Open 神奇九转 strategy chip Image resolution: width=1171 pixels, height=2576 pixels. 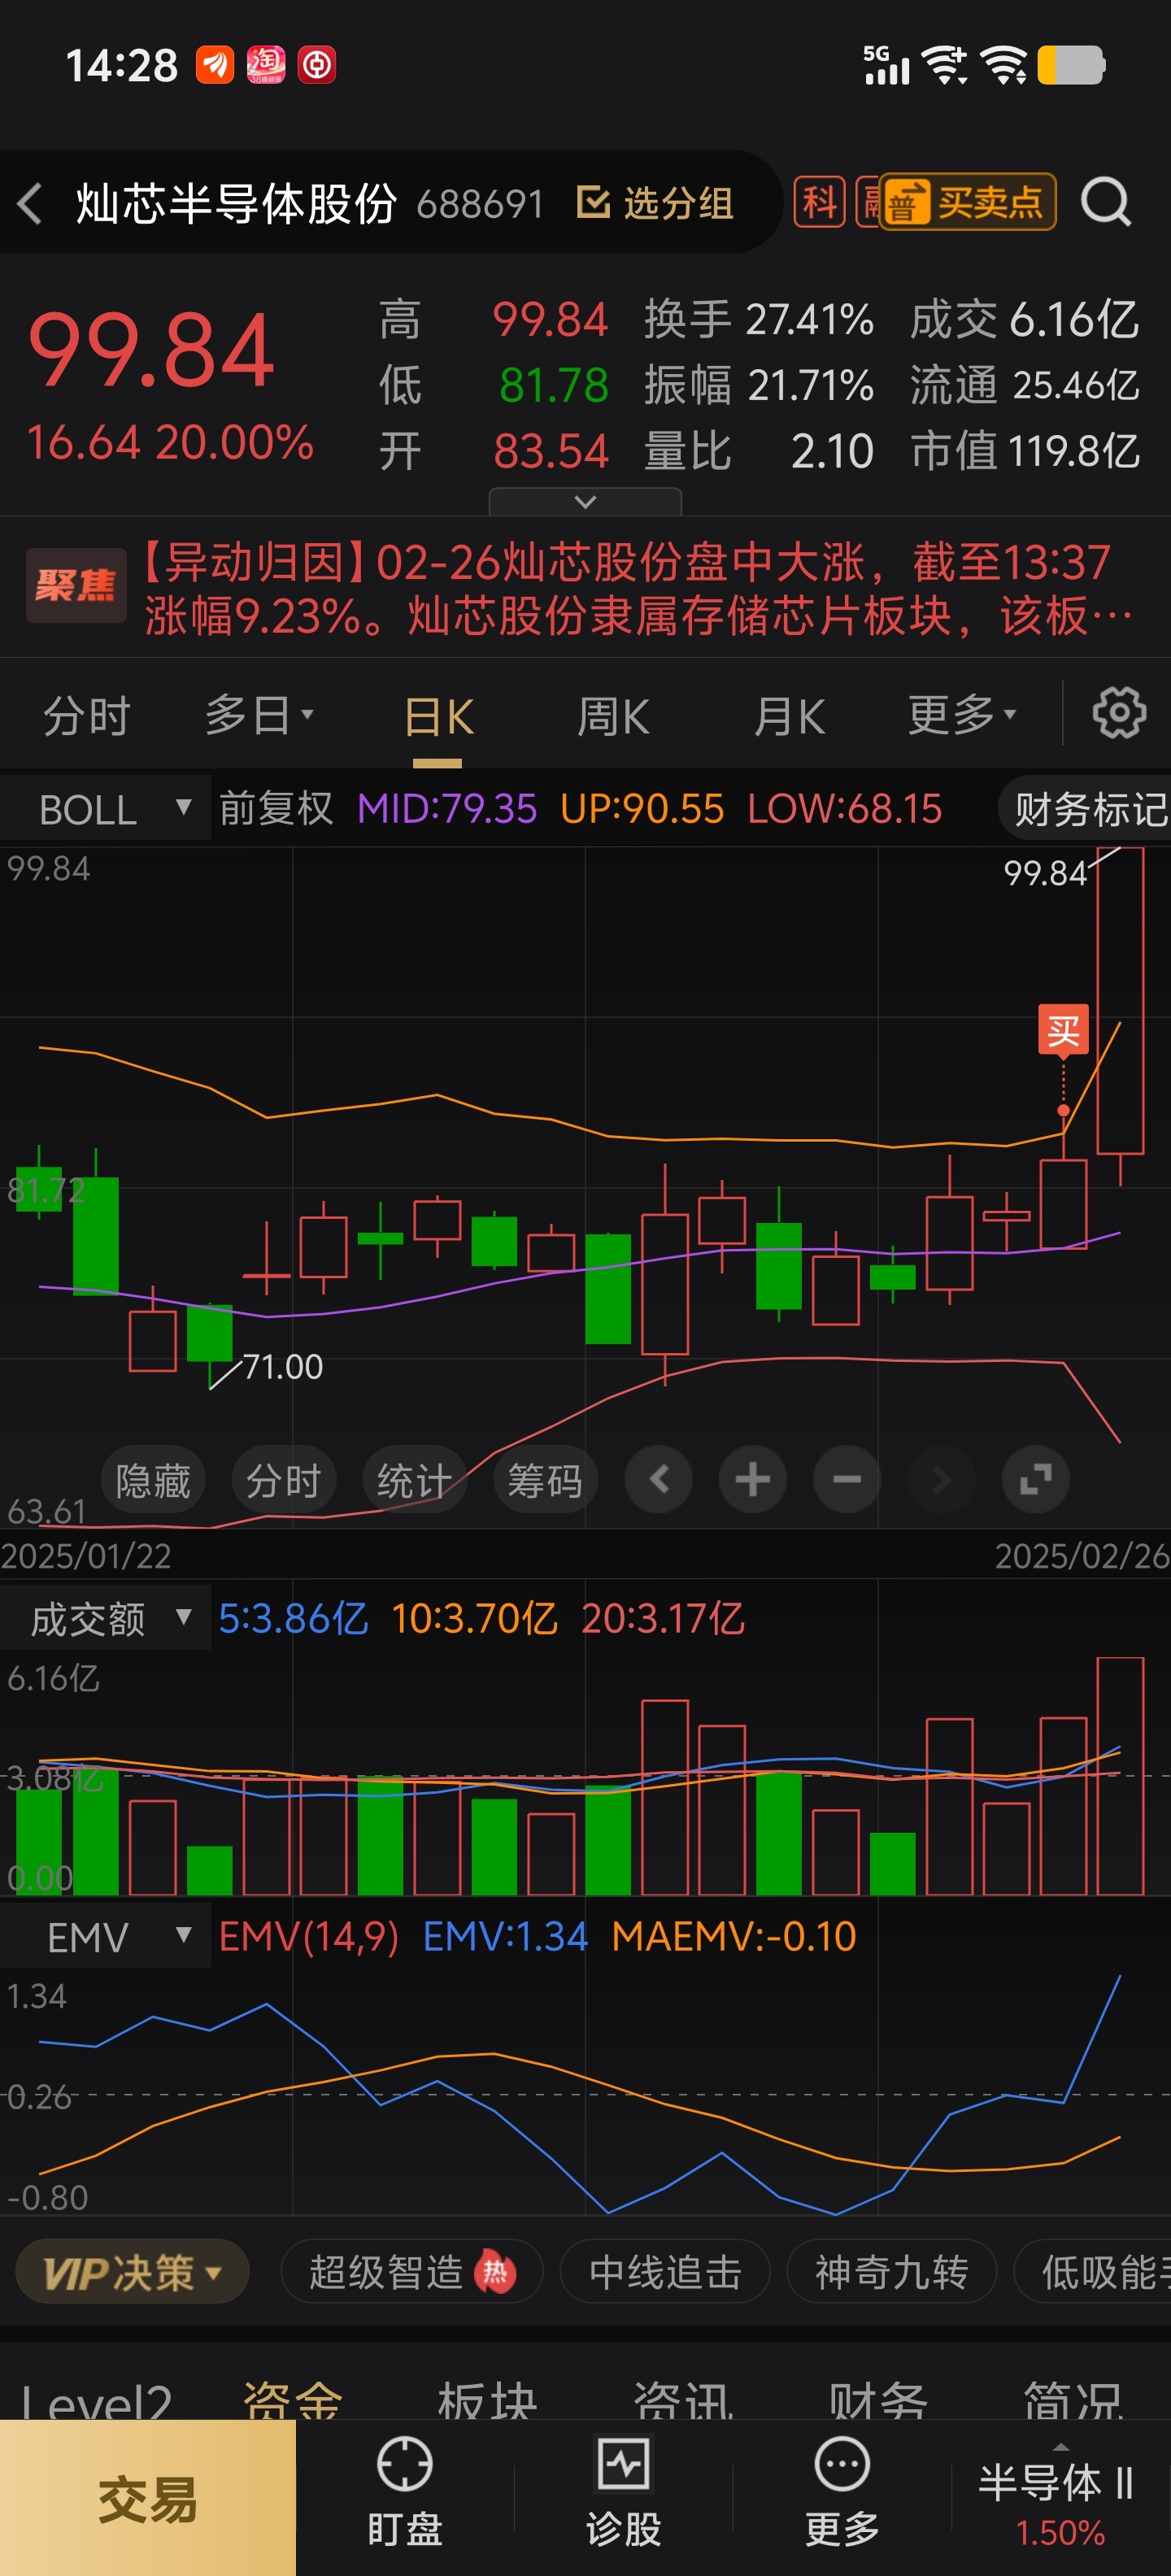[892, 2272]
